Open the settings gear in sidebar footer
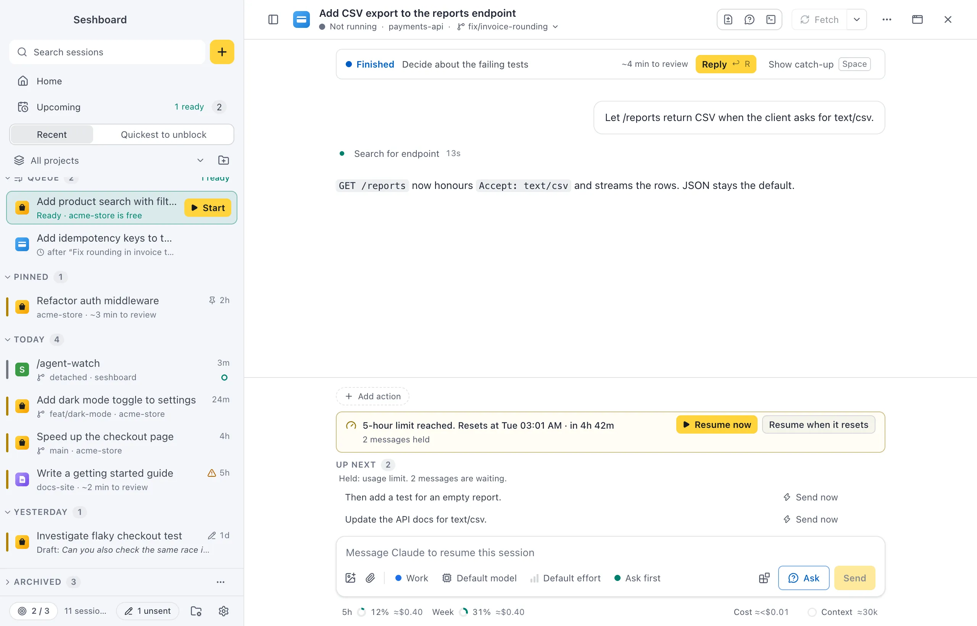 (224, 611)
